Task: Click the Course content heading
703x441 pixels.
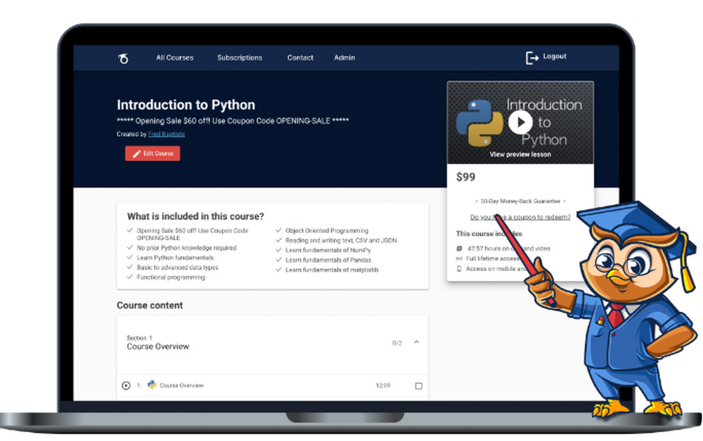Action: click(150, 305)
